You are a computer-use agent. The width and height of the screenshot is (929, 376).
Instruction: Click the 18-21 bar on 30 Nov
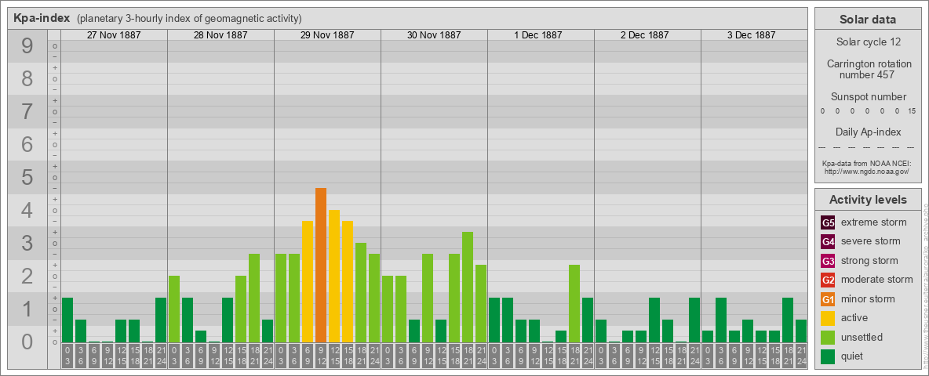pos(468,287)
